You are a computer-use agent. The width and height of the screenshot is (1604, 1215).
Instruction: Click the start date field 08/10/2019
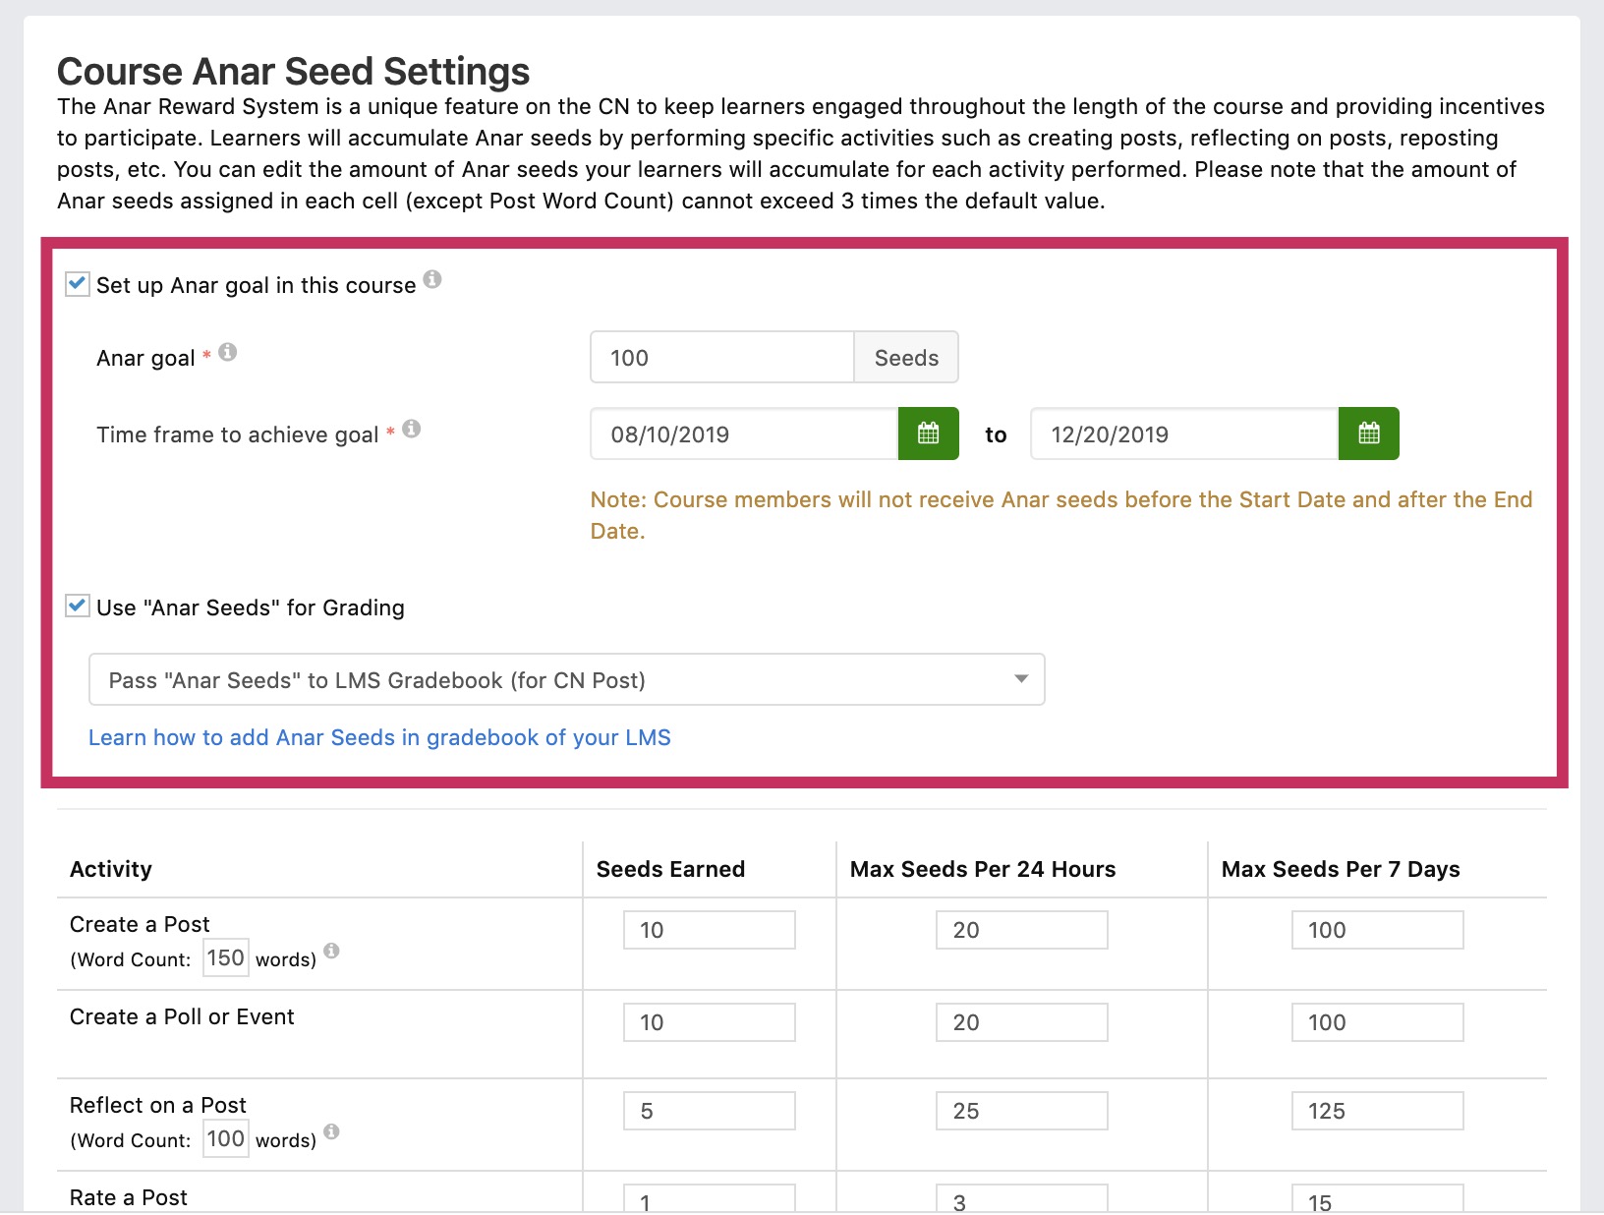744,434
